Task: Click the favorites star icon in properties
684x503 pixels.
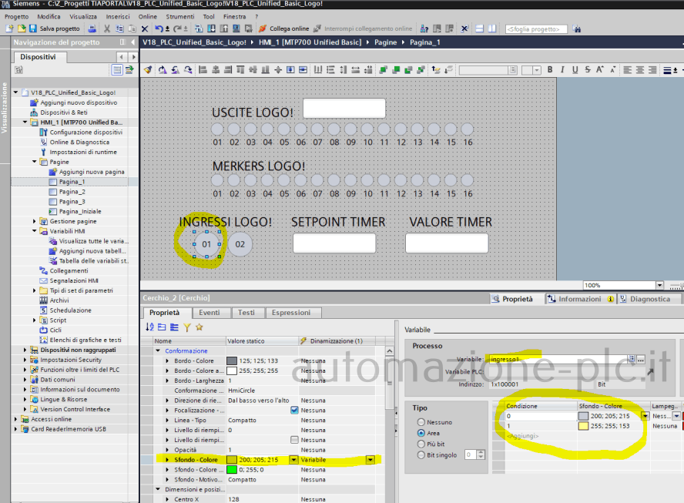Action: (x=199, y=327)
